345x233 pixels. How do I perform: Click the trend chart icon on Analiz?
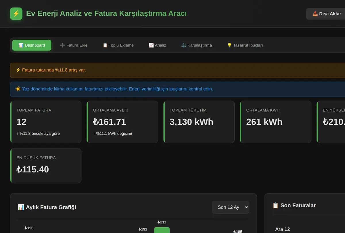(151, 45)
